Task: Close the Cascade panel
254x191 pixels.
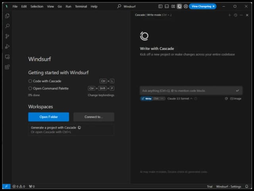Action: pyautogui.click(x=247, y=15)
